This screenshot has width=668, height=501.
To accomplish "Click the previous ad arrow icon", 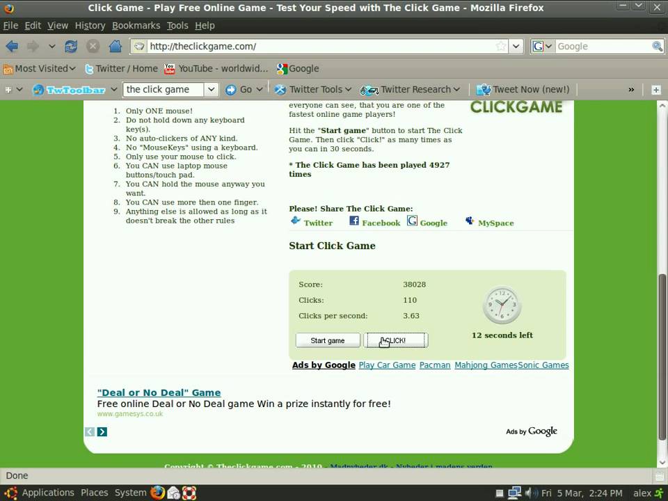I will (90, 431).
